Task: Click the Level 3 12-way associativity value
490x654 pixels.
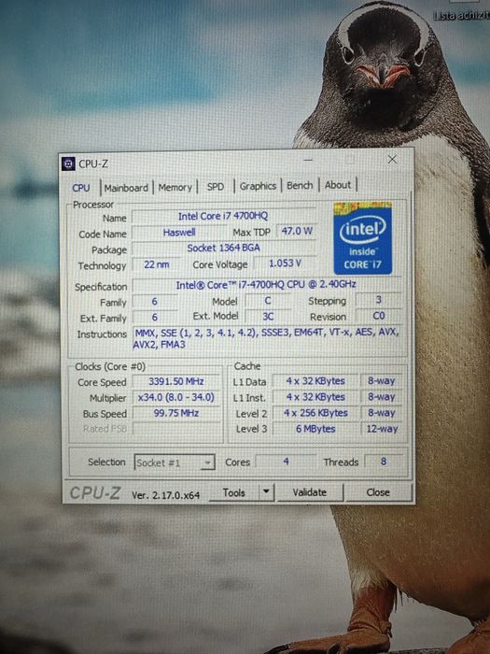Action: [382, 429]
